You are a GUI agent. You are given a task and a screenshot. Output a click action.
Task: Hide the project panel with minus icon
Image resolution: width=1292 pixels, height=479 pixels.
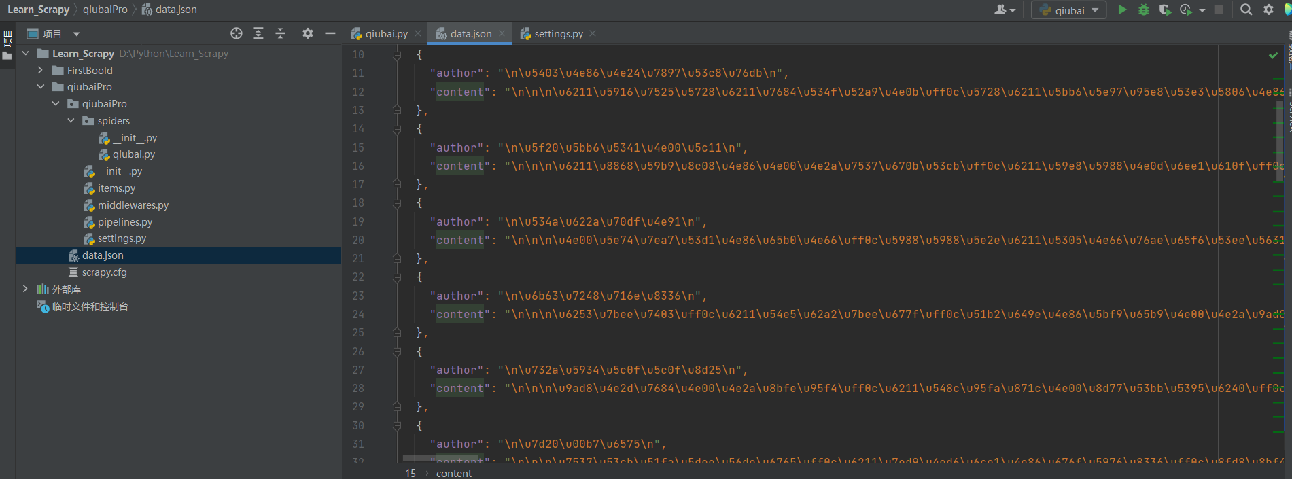pos(330,33)
